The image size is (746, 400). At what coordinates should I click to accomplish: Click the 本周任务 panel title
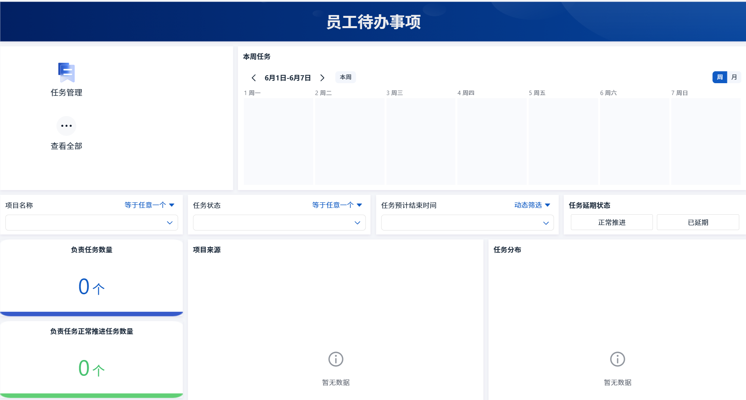tap(257, 57)
